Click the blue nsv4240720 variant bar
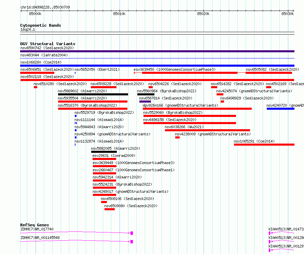304x254 pixels. click(x=280, y=109)
